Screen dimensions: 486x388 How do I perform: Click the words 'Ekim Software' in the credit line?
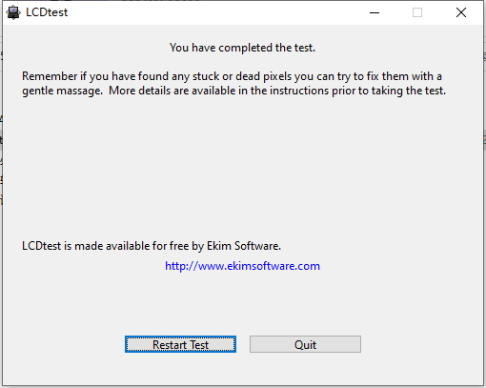pyautogui.click(x=243, y=246)
